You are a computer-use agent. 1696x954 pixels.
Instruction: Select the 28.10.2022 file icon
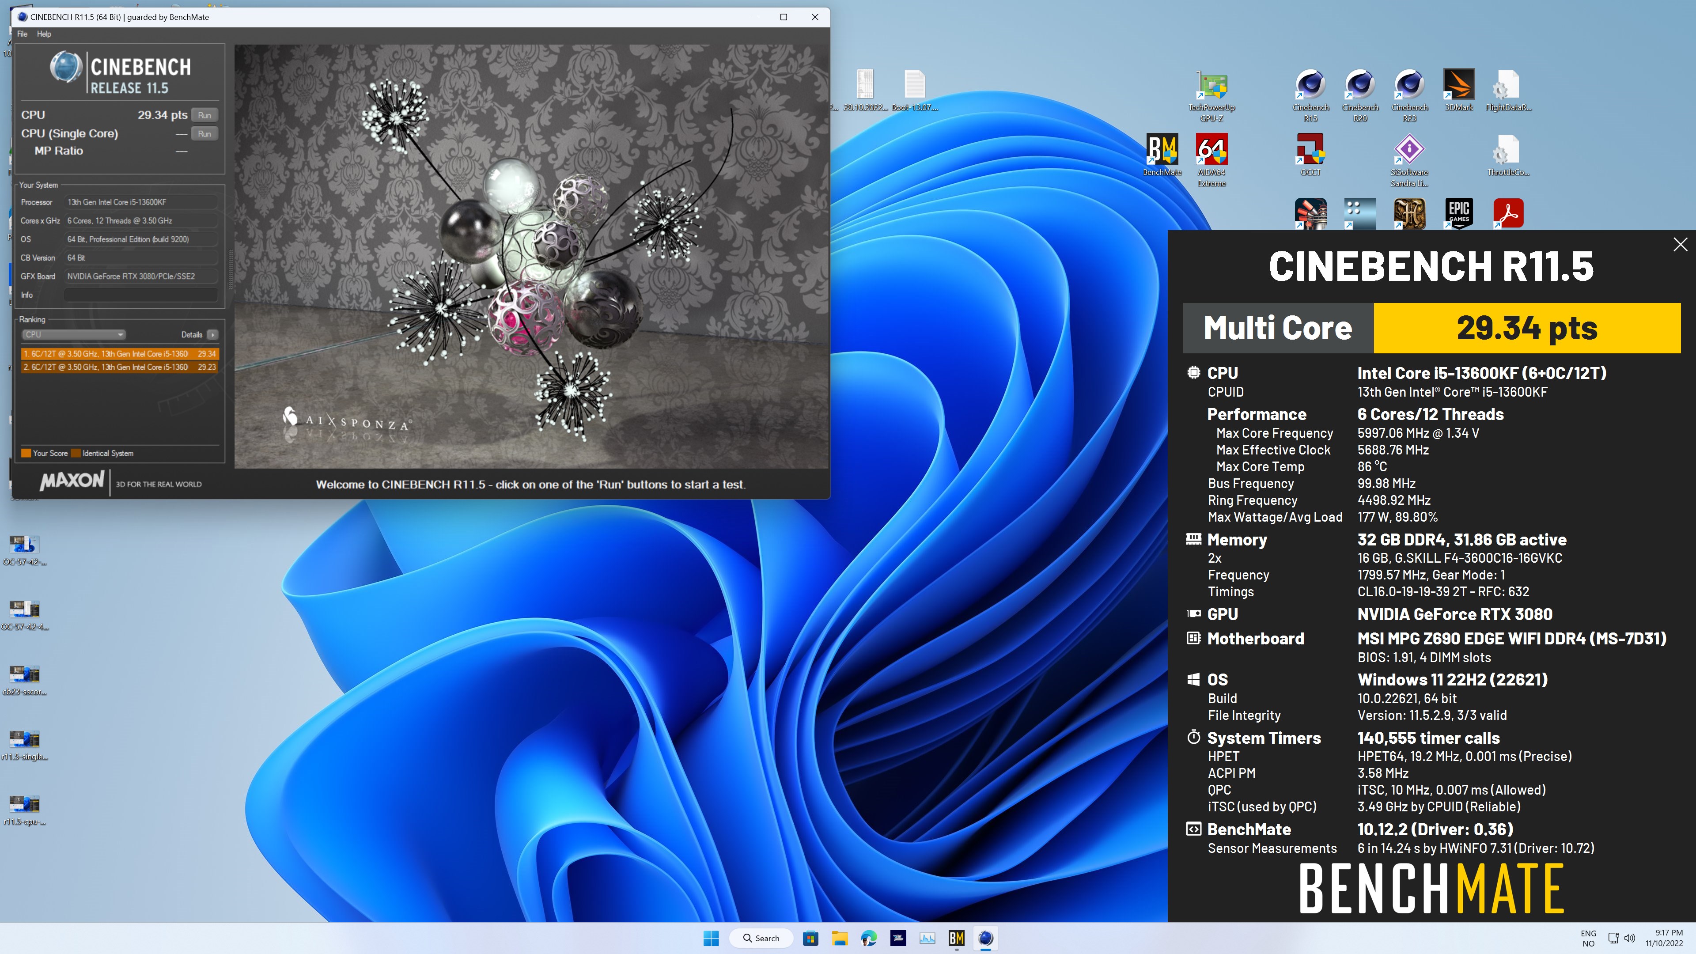click(865, 90)
